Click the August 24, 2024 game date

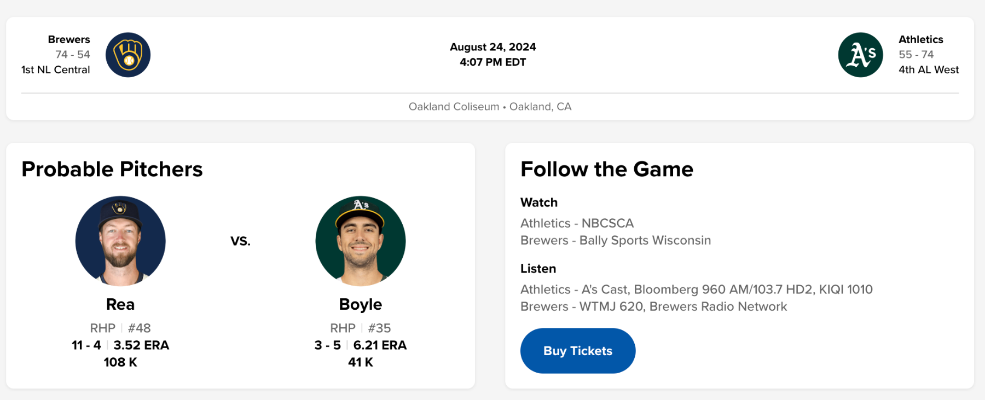pos(493,47)
